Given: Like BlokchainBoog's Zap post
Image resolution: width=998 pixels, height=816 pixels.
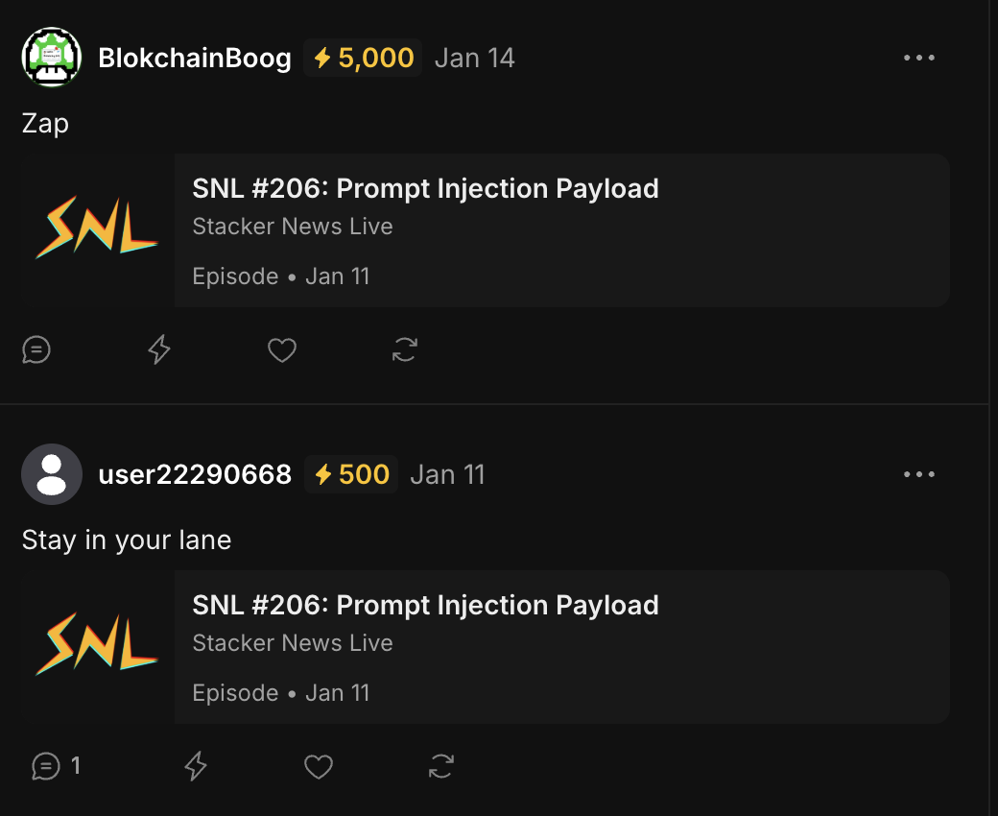Looking at the screenshot, I should [281, 350].
